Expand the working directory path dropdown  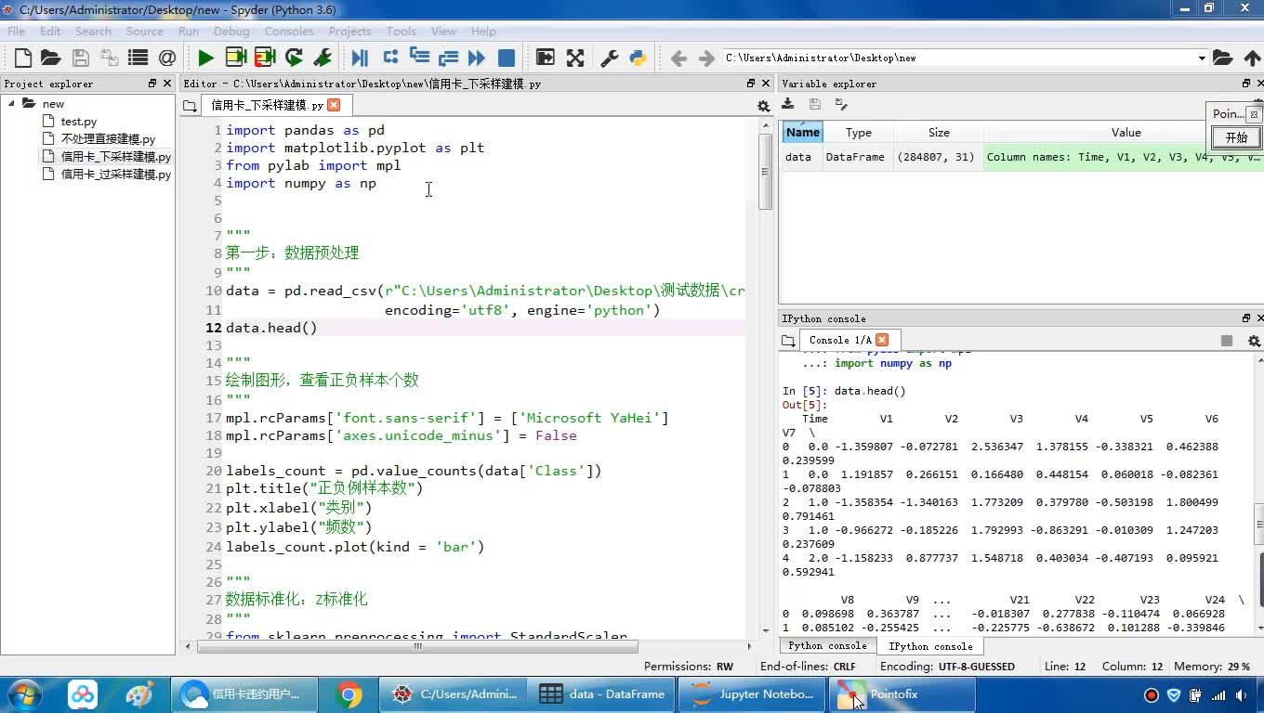point(1201,58)
